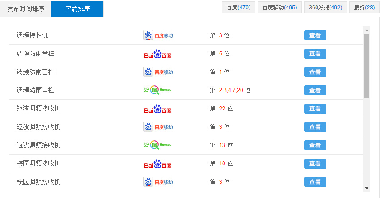
Task: Click rank text 第 3 位 for 调频接收机
Action: [x=220, y=35]
